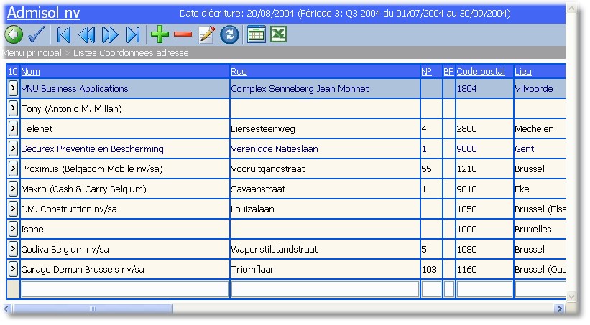This screenshot has height=325, width=590.
Task: Export the list to Excel
Action: [278, 34]
